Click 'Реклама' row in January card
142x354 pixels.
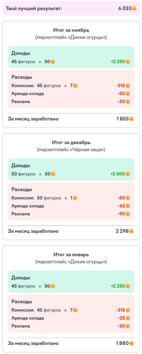coord(71,326)
